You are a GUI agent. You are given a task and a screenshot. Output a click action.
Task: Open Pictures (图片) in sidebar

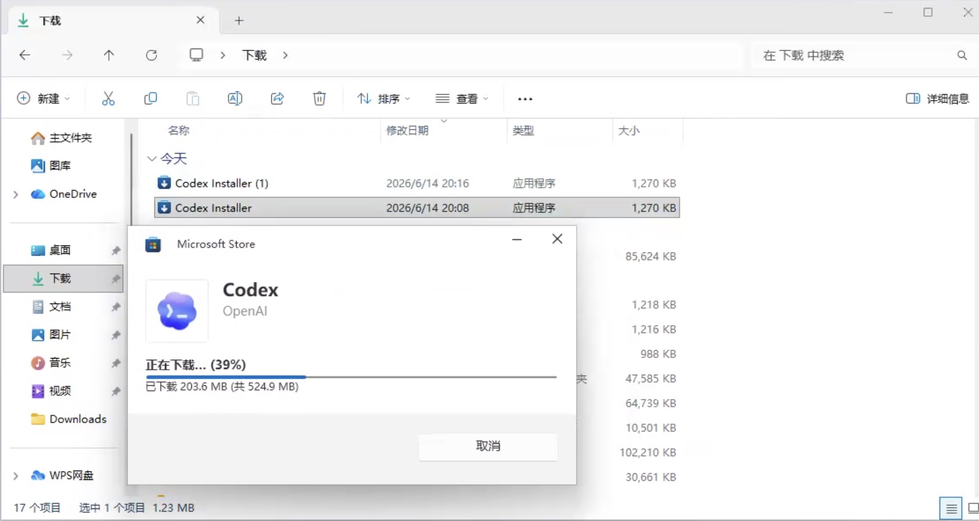[x=51, y=335]
